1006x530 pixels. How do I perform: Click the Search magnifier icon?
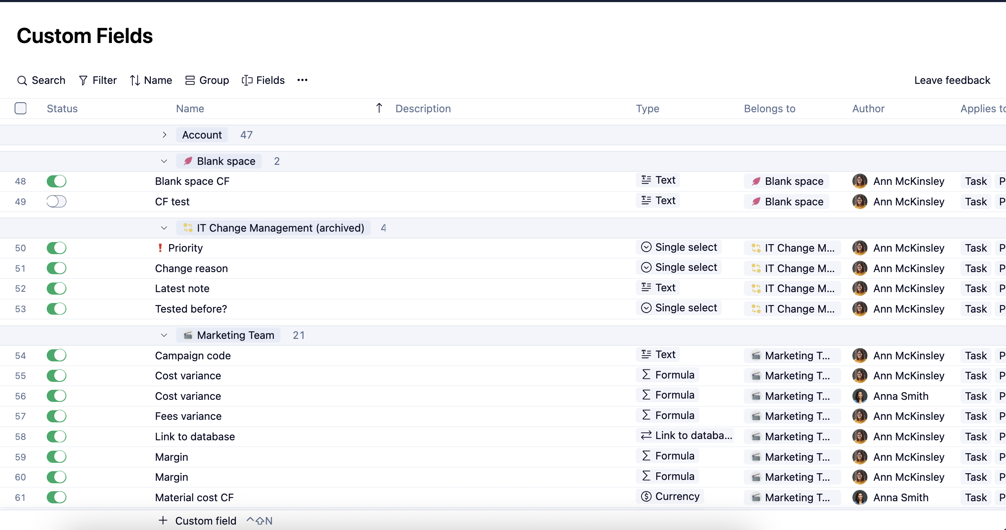click(x=22, y=81)
